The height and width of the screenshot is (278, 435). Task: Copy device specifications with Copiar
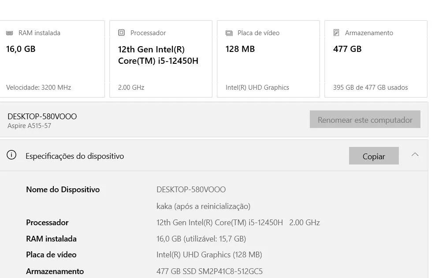click(x=374, y=156)
